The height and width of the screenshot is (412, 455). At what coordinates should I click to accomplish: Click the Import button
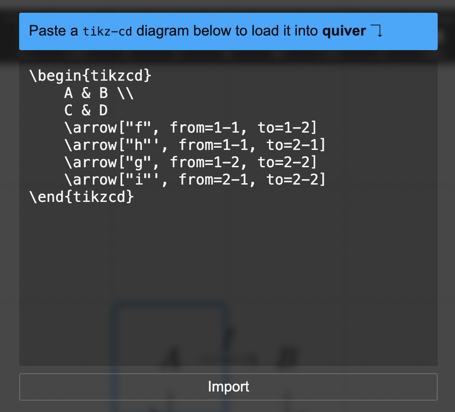pos(228,387)
